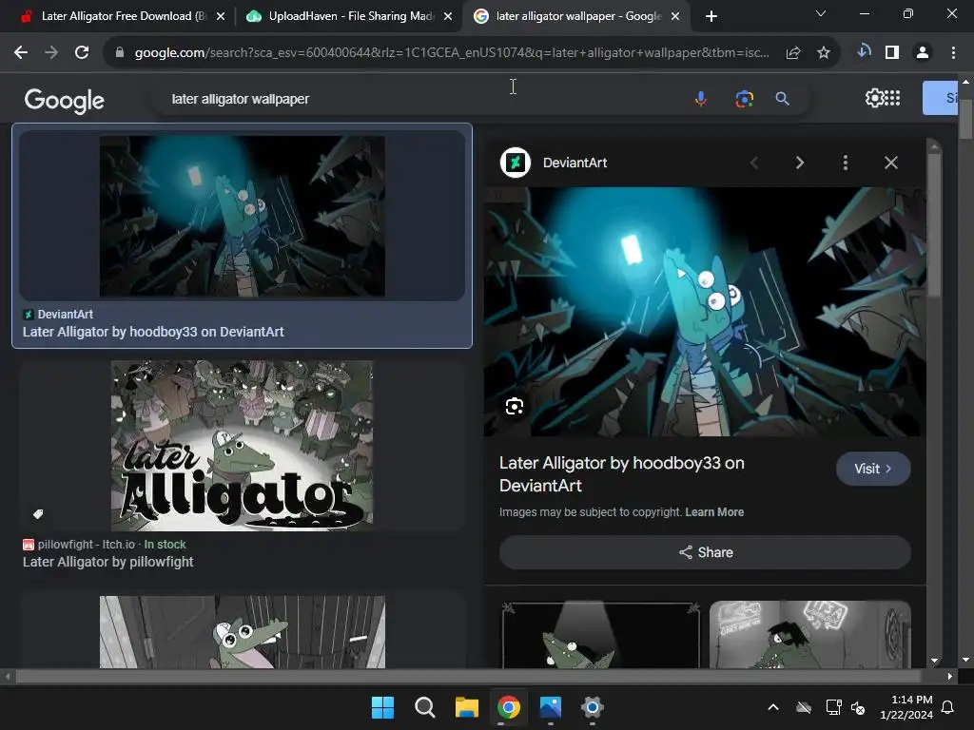Viewport: 974px width, 730px height.
Task: Click Later Alligator by hoodboy33 result caption
Action: click(x=153, y=332)
